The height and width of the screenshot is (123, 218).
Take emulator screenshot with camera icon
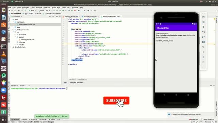pos(203,42)
